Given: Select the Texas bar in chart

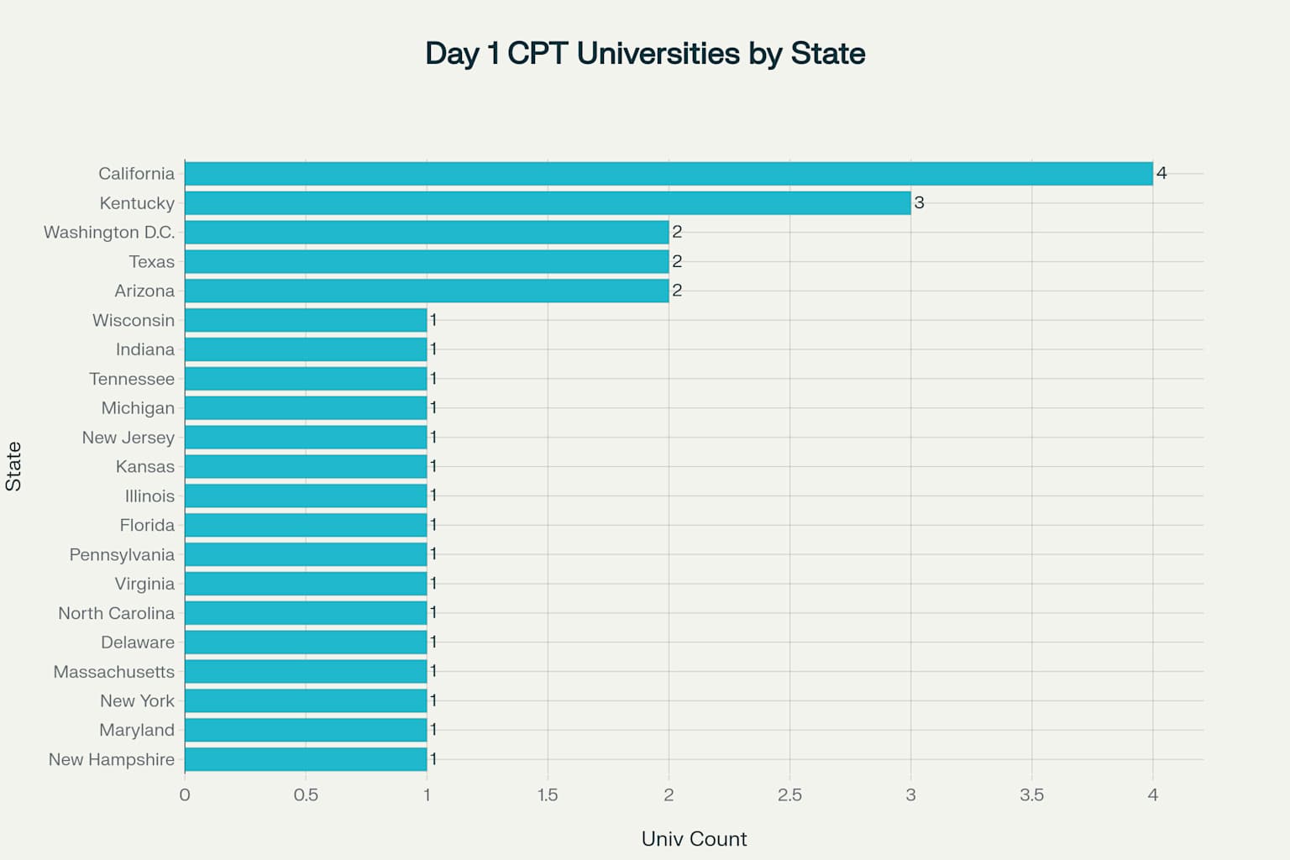Looking at the screenshot, I should point(427,262).
